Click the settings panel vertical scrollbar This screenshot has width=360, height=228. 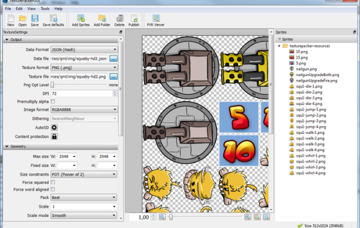(121, 88)
